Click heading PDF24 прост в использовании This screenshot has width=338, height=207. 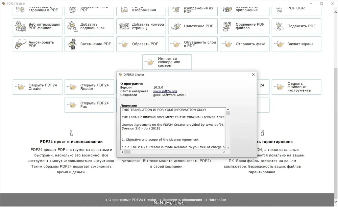[x=71, y=142]
